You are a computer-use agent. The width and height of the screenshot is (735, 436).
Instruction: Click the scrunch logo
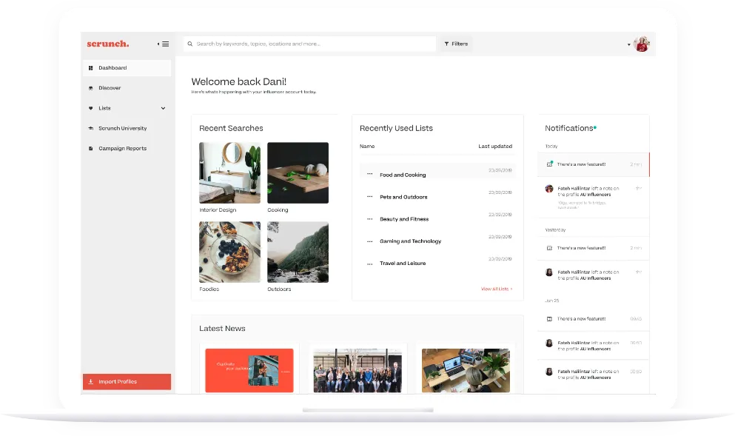(108, 44)
